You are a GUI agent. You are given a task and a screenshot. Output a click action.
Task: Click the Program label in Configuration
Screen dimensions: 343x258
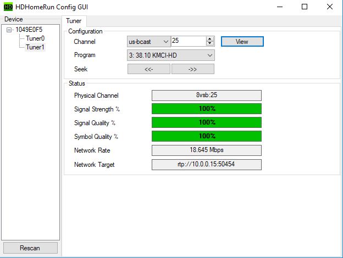(x=85, y=55)
